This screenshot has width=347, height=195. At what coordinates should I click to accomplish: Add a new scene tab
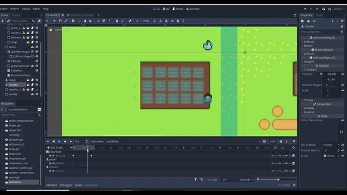coord(99,15)
